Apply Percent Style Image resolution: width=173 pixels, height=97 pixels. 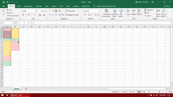click(x=89, y=15)
